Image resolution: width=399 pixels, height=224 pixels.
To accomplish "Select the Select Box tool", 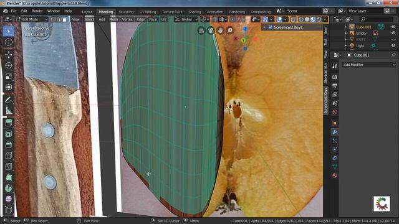I will point(9,31).
